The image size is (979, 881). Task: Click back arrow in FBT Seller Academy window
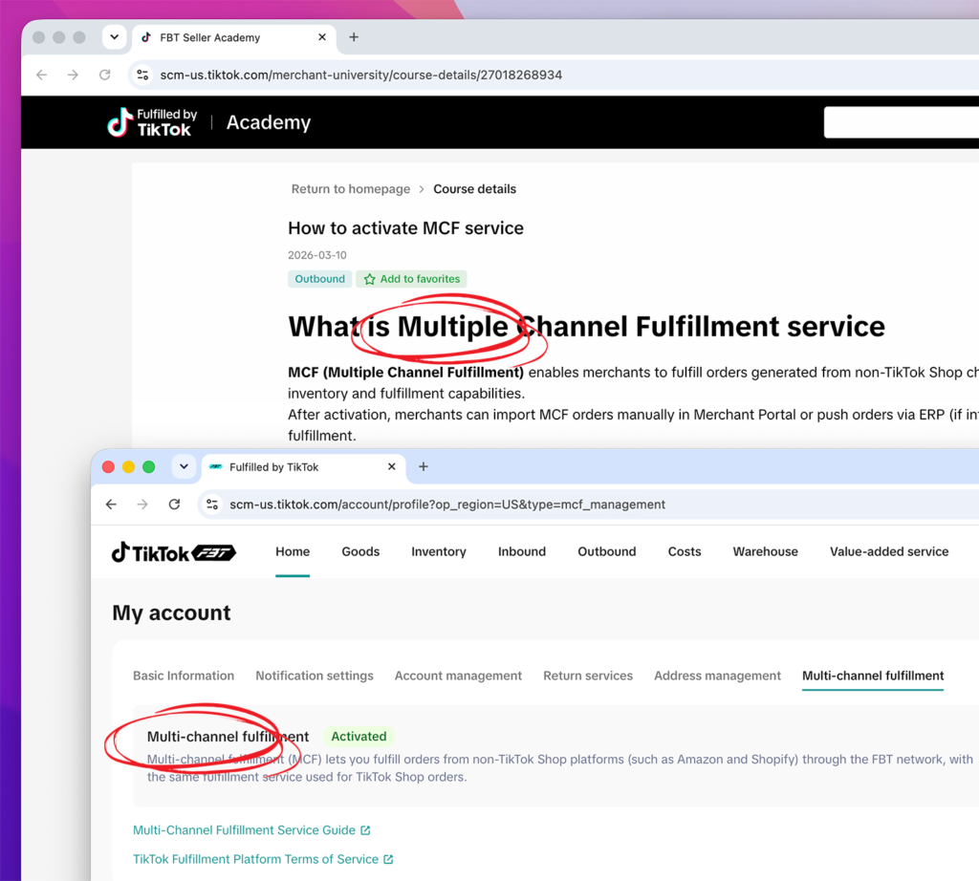(42, 75)
